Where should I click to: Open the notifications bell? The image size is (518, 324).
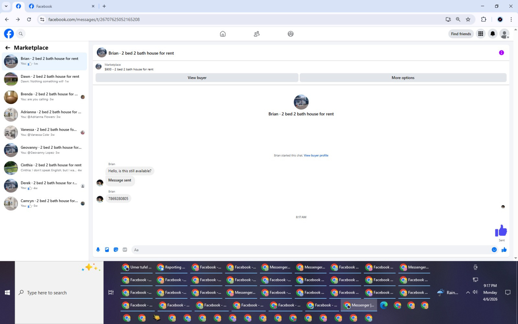coord(493,34)
